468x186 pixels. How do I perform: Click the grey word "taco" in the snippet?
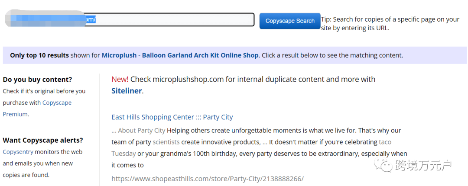(385, 142)
